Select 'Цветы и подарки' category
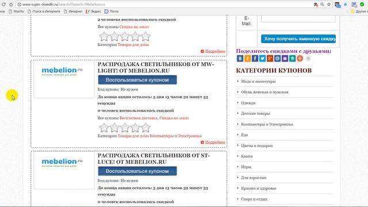 click(x=257, y=145)
